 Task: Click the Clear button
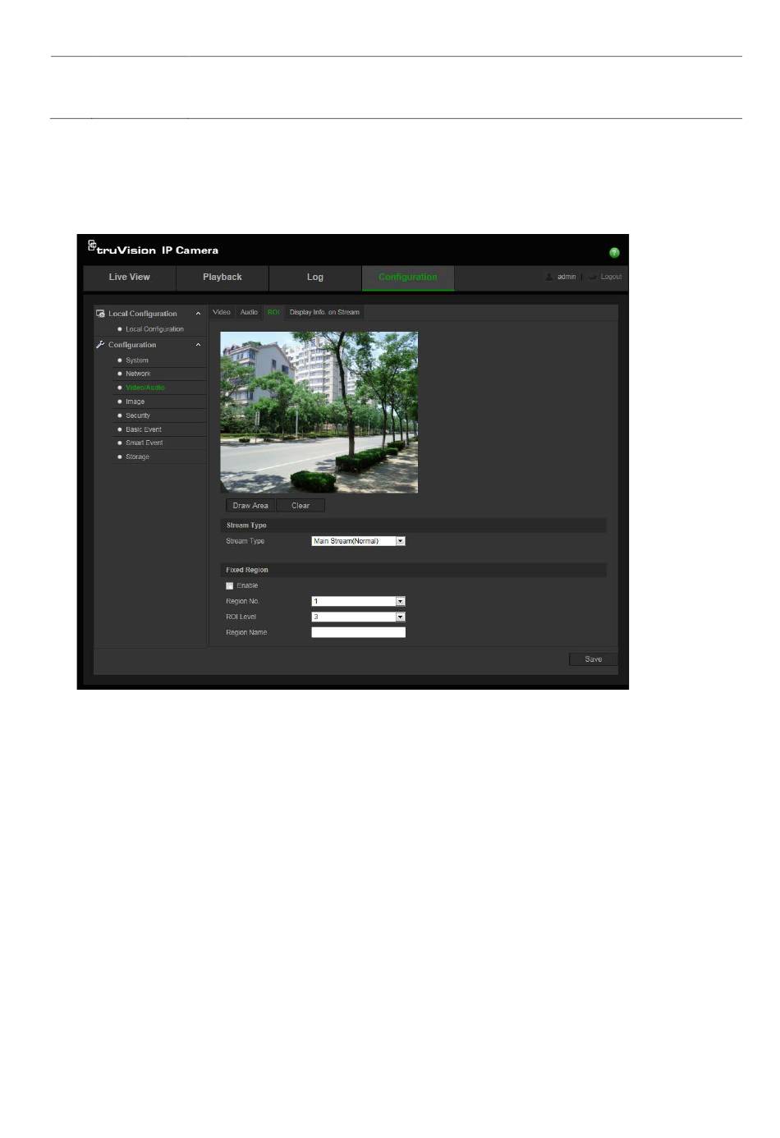coord(301,506)
